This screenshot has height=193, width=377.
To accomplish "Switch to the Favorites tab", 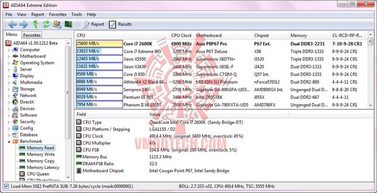I will click(x=32, y=35).
